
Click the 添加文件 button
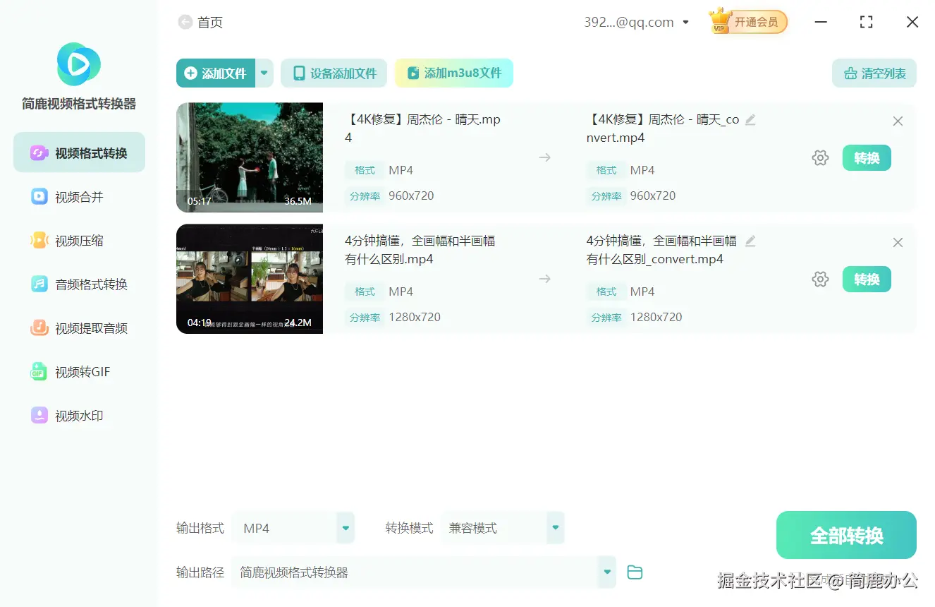coord(216,73)
